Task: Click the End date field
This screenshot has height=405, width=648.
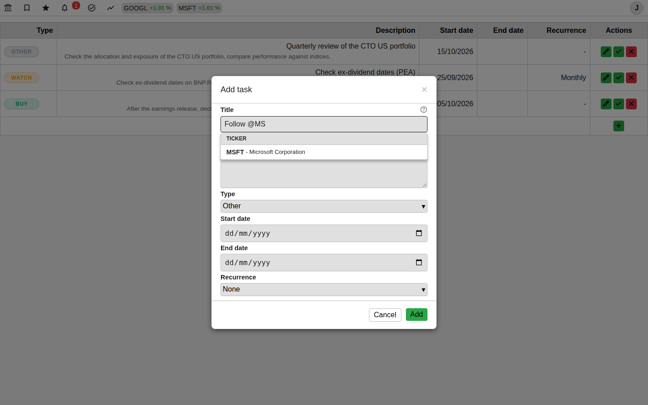Action: click(x=324, y=263)
